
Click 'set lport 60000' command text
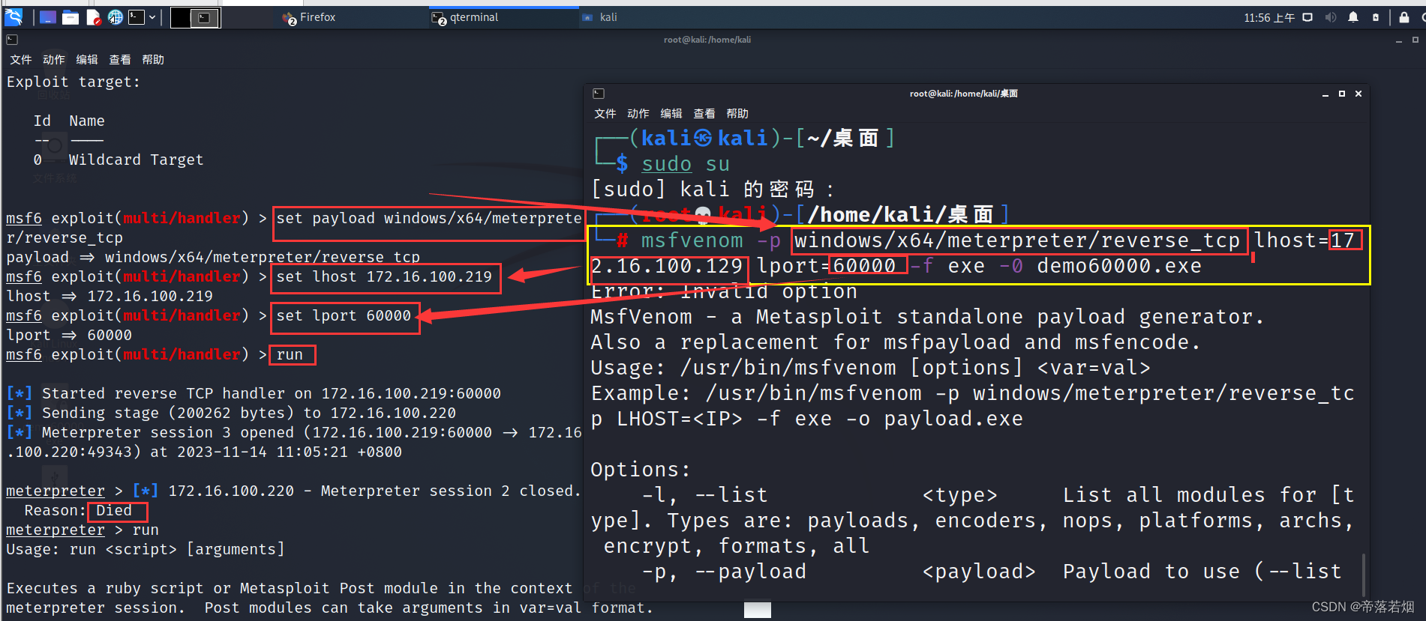344,316
